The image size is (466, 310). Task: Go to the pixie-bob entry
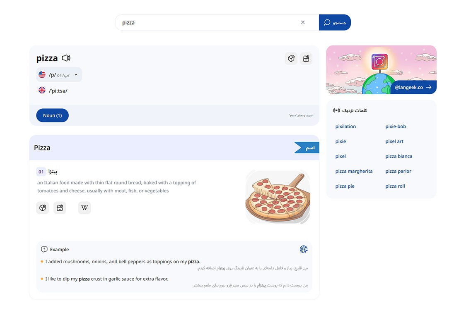[396, 126]
